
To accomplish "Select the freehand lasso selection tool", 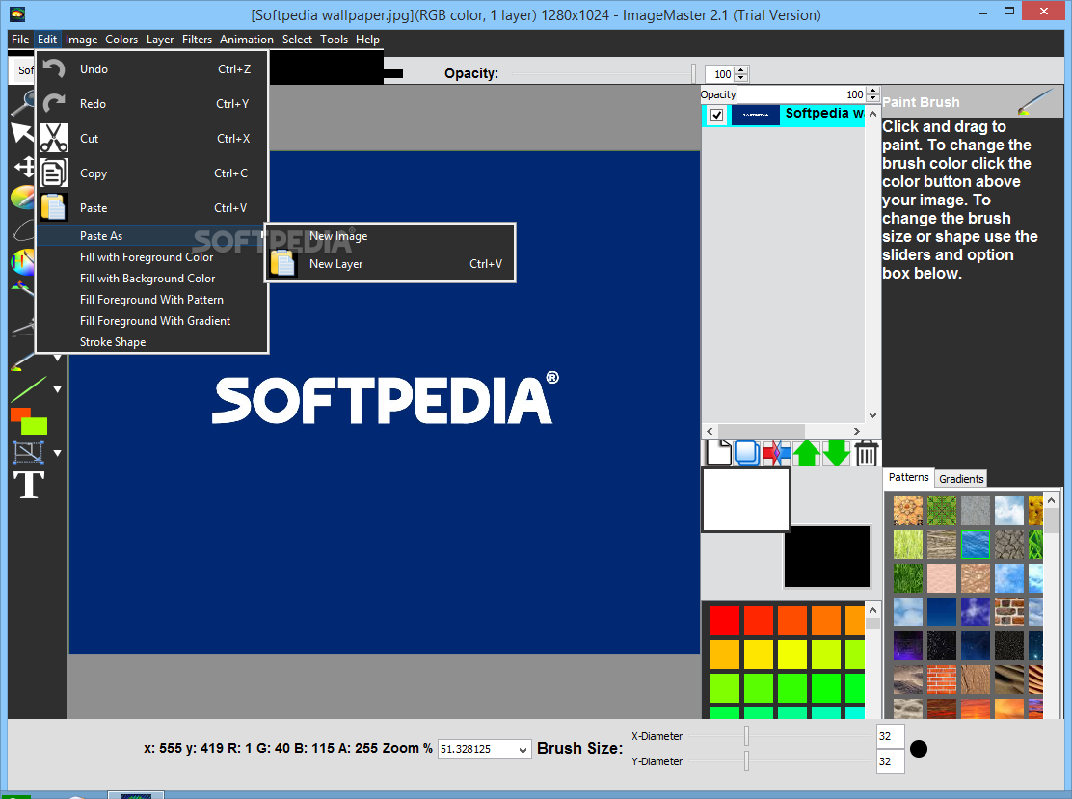I will point(23,230).
